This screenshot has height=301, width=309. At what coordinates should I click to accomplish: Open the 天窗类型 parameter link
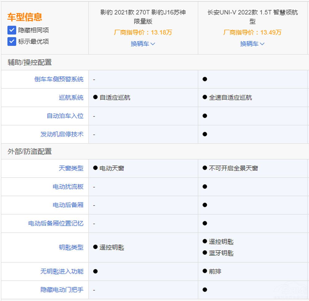(x=71, y=168)
